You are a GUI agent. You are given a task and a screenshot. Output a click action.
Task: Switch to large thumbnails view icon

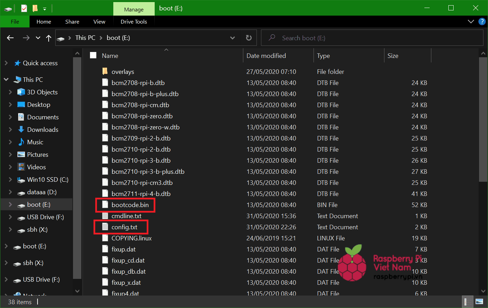pos(479,302)
